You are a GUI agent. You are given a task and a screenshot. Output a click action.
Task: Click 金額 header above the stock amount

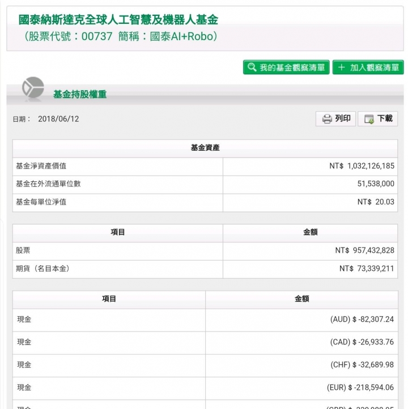coord(310,232)
